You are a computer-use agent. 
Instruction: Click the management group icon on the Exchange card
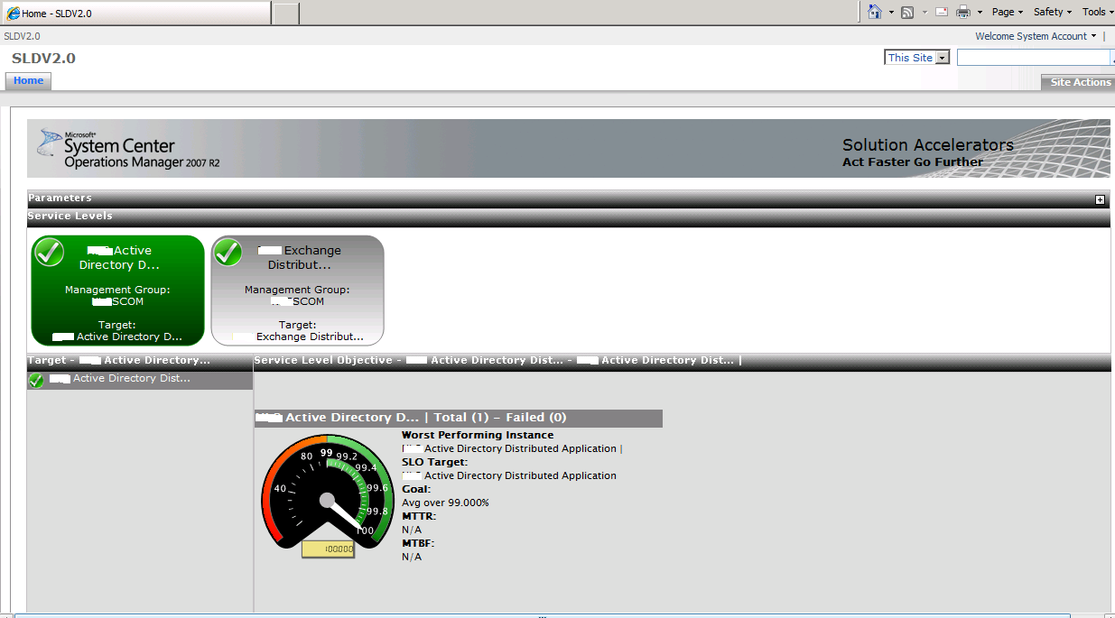[278, 300]
